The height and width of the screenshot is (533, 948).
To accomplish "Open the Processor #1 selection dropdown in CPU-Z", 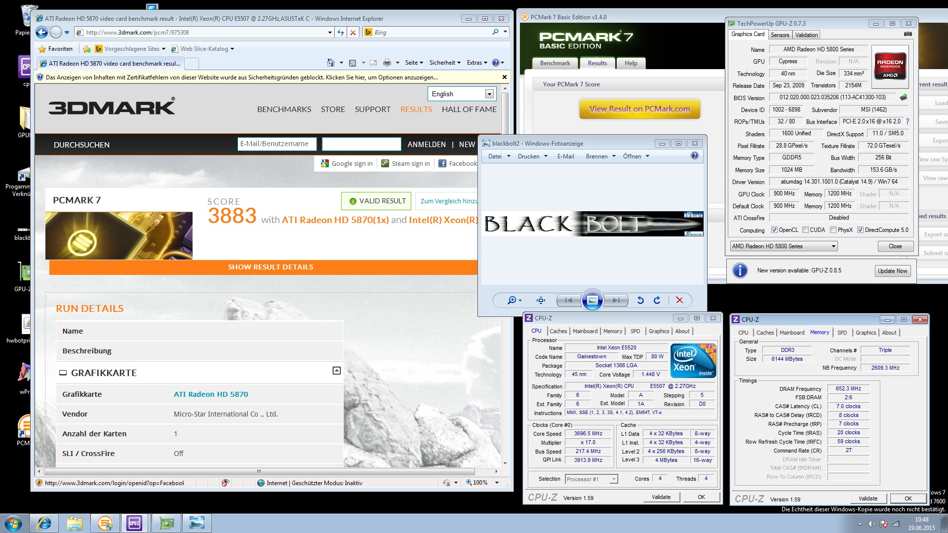I will click(592, 479).
